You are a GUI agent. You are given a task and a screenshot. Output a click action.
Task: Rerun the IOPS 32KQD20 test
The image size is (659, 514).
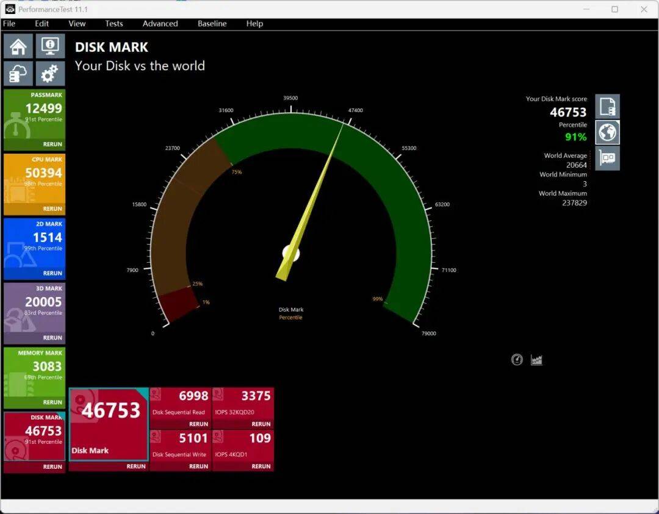(x=261, y=424)
